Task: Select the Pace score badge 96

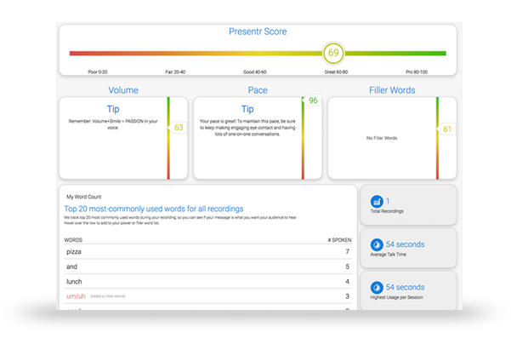Action: click(x=313, y=100)
